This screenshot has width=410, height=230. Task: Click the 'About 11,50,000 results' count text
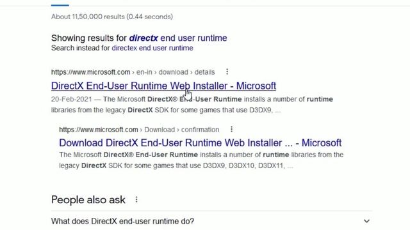112,17
